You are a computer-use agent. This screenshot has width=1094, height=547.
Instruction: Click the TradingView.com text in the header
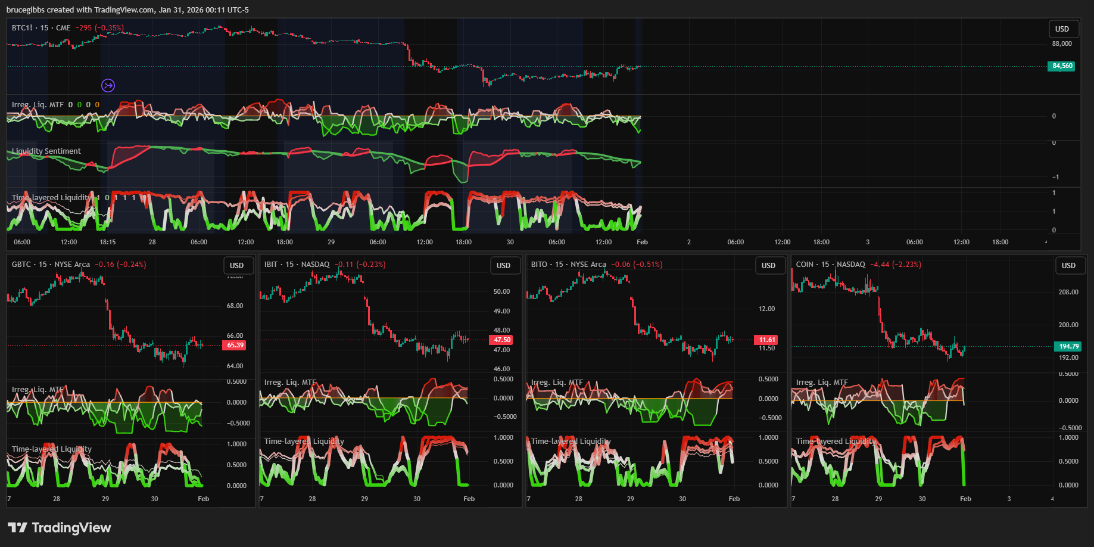click(x=124, y=10)
